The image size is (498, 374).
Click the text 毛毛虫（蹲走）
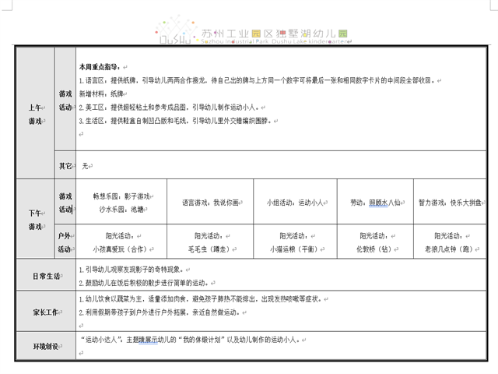click(210, 249)
